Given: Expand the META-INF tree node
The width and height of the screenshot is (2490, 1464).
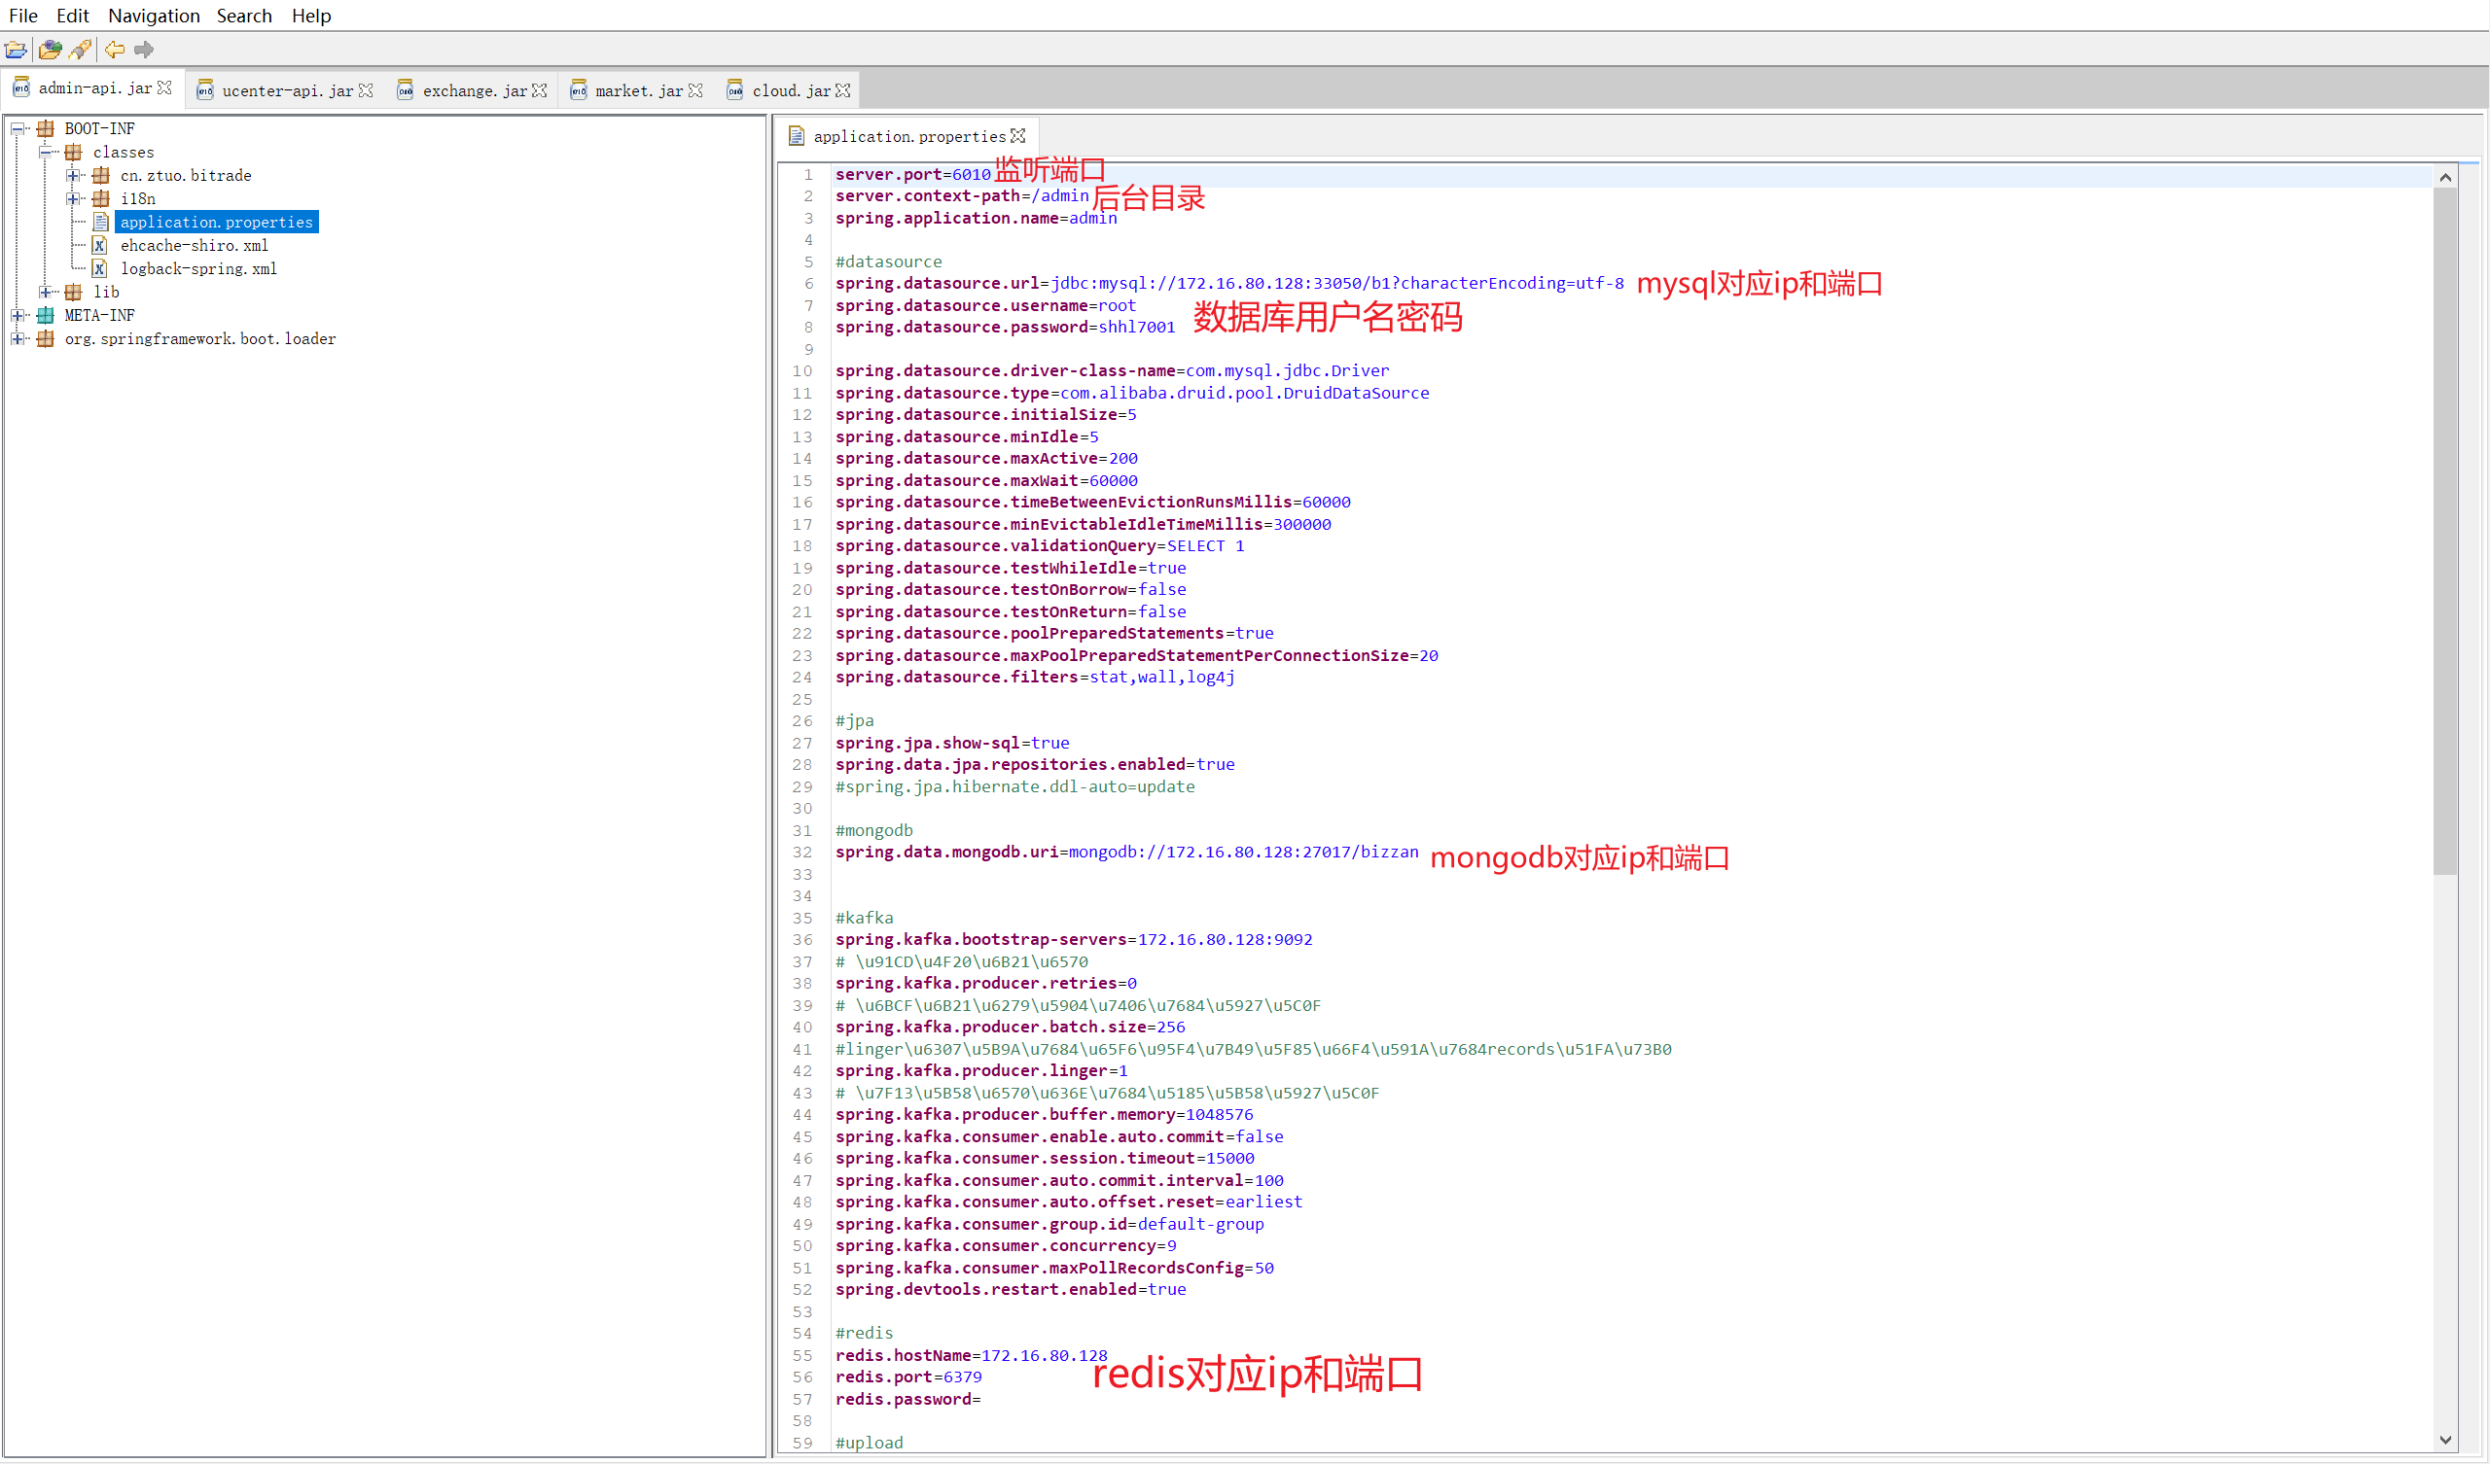Looking at the screenshot, I should 18,316.
